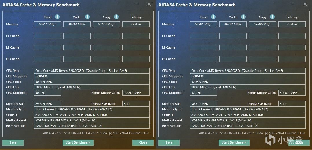Close the left AIDA64 benchmark window
Image resolution: width=312 pixels, height=150 pixels.
(149, 4)
